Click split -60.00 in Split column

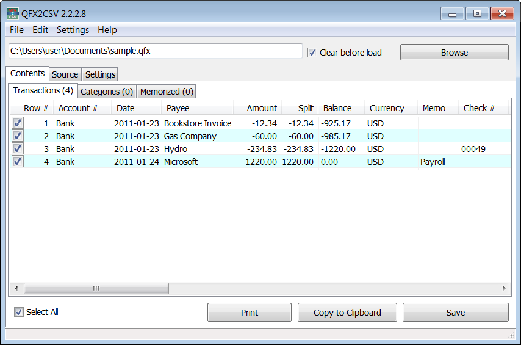coord(301,136)
